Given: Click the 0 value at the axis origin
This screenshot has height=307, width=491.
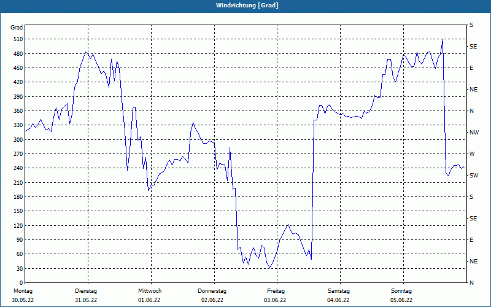Looking at the screenshot, I should coord(21,283).
